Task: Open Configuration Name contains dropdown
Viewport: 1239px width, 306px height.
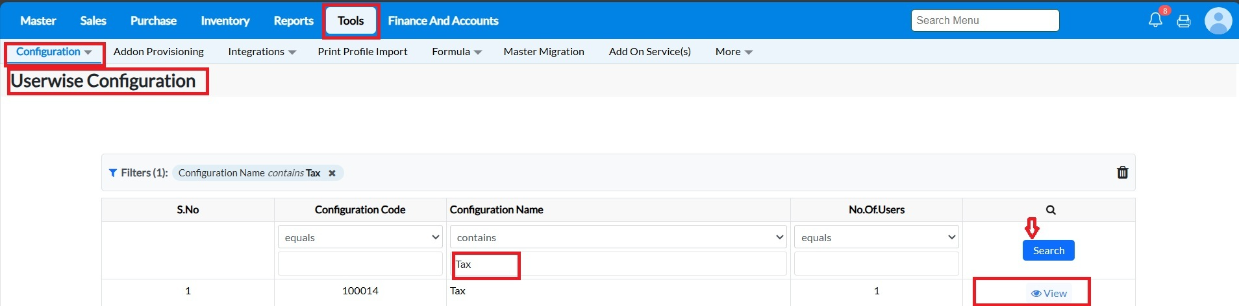Action: [x=618, y=237]
